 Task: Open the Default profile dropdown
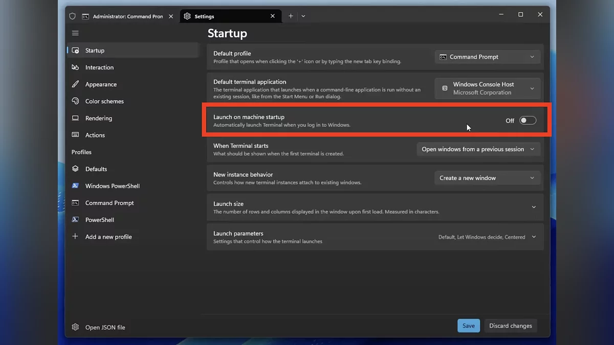coord(487,57)
